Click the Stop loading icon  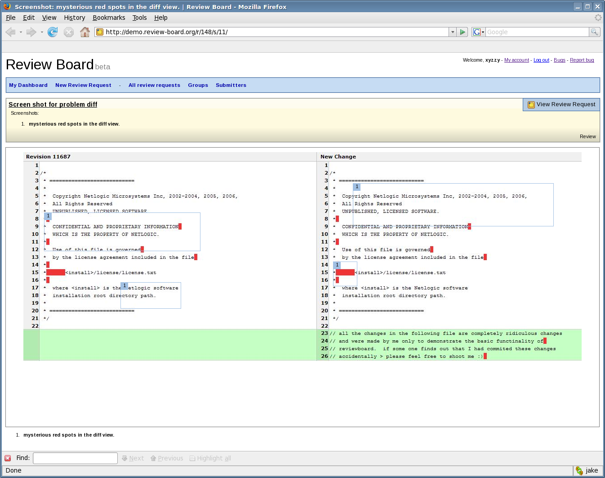pyautogui.click(x=69, y=32)
